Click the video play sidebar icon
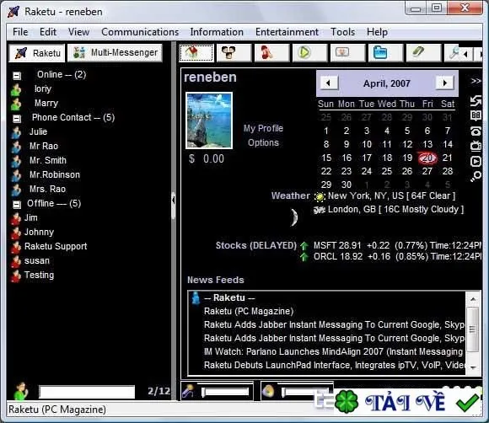The height and width of the screenshot is (423, 489). (x=476, y=161)
